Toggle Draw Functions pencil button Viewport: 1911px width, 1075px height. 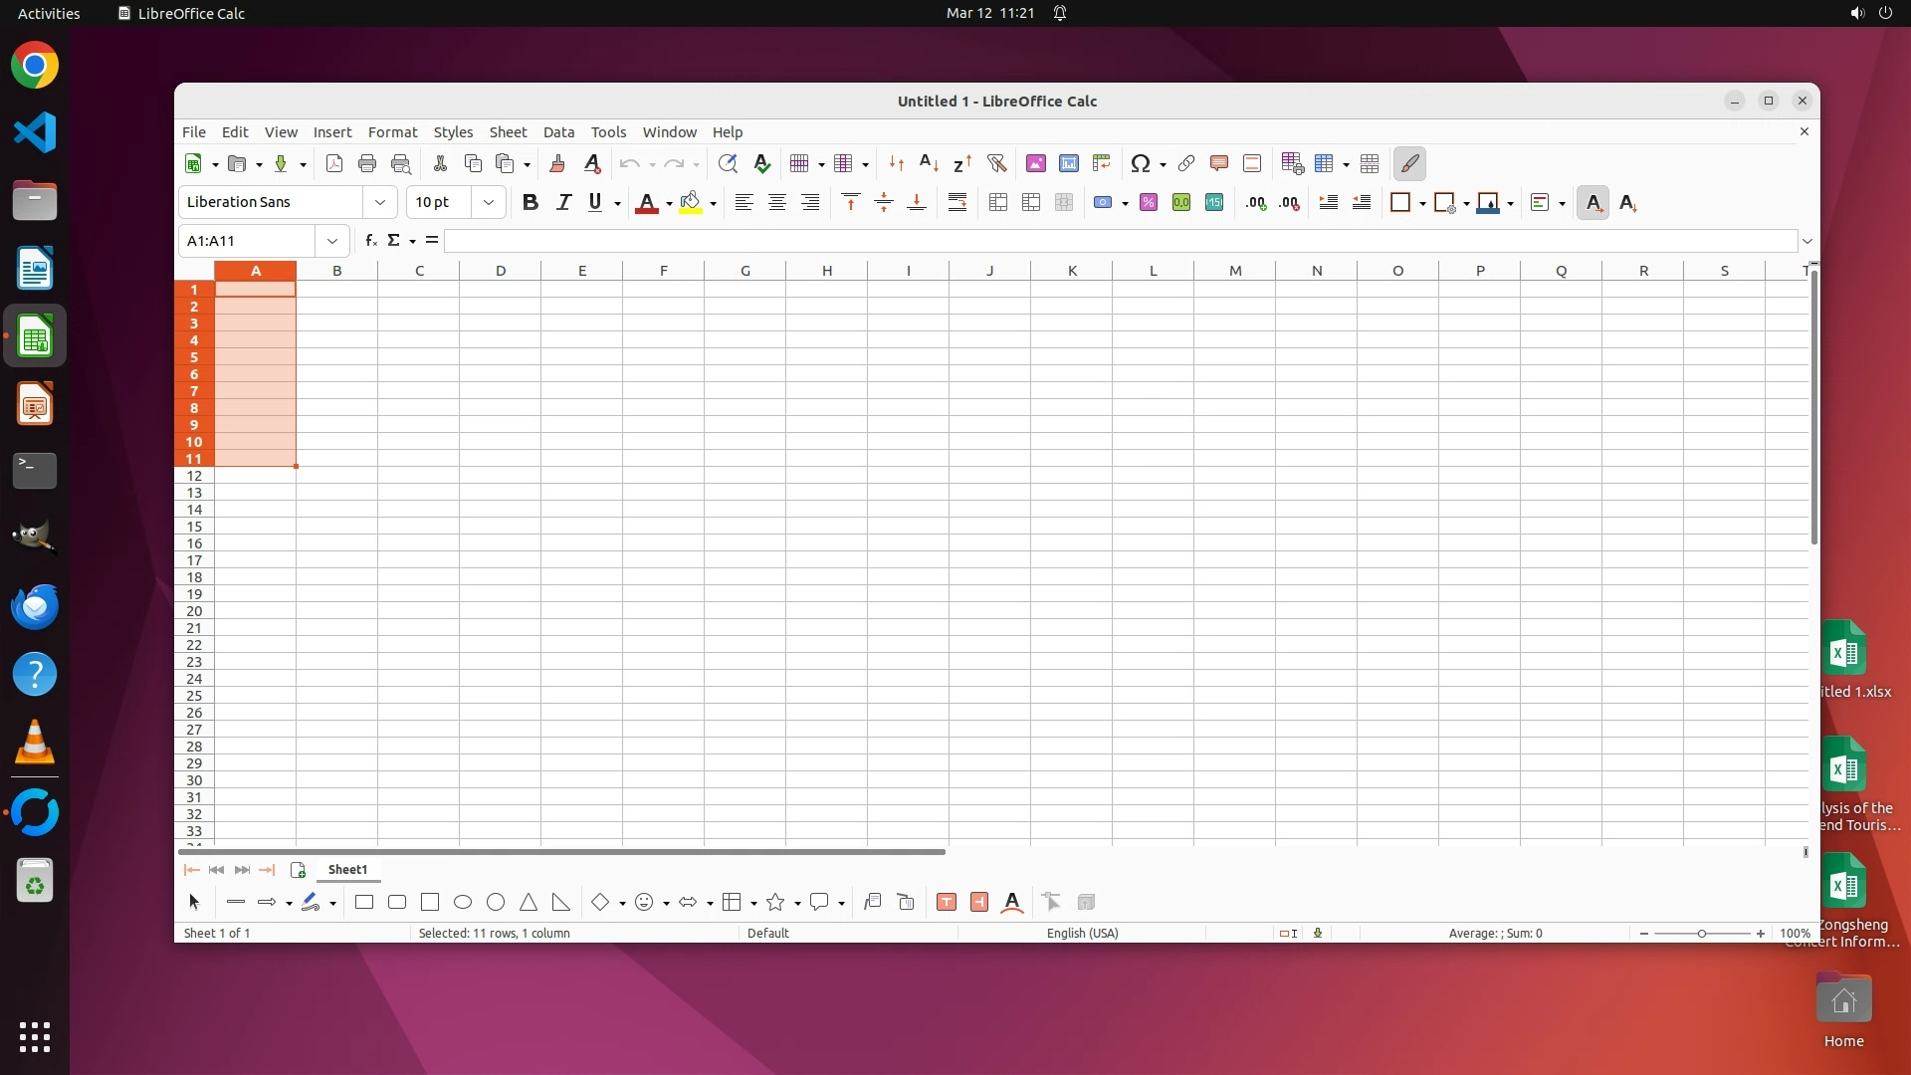pos(1410,164)
